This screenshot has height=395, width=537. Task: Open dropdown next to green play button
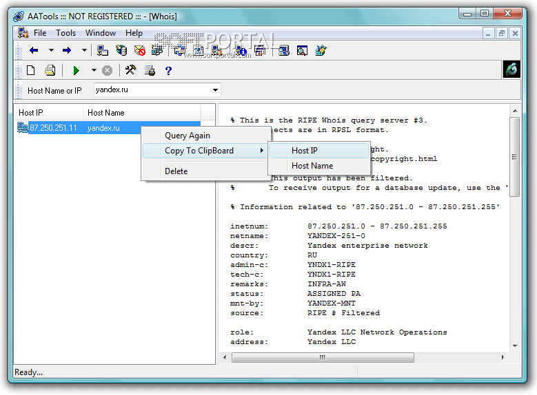[94, 70]
